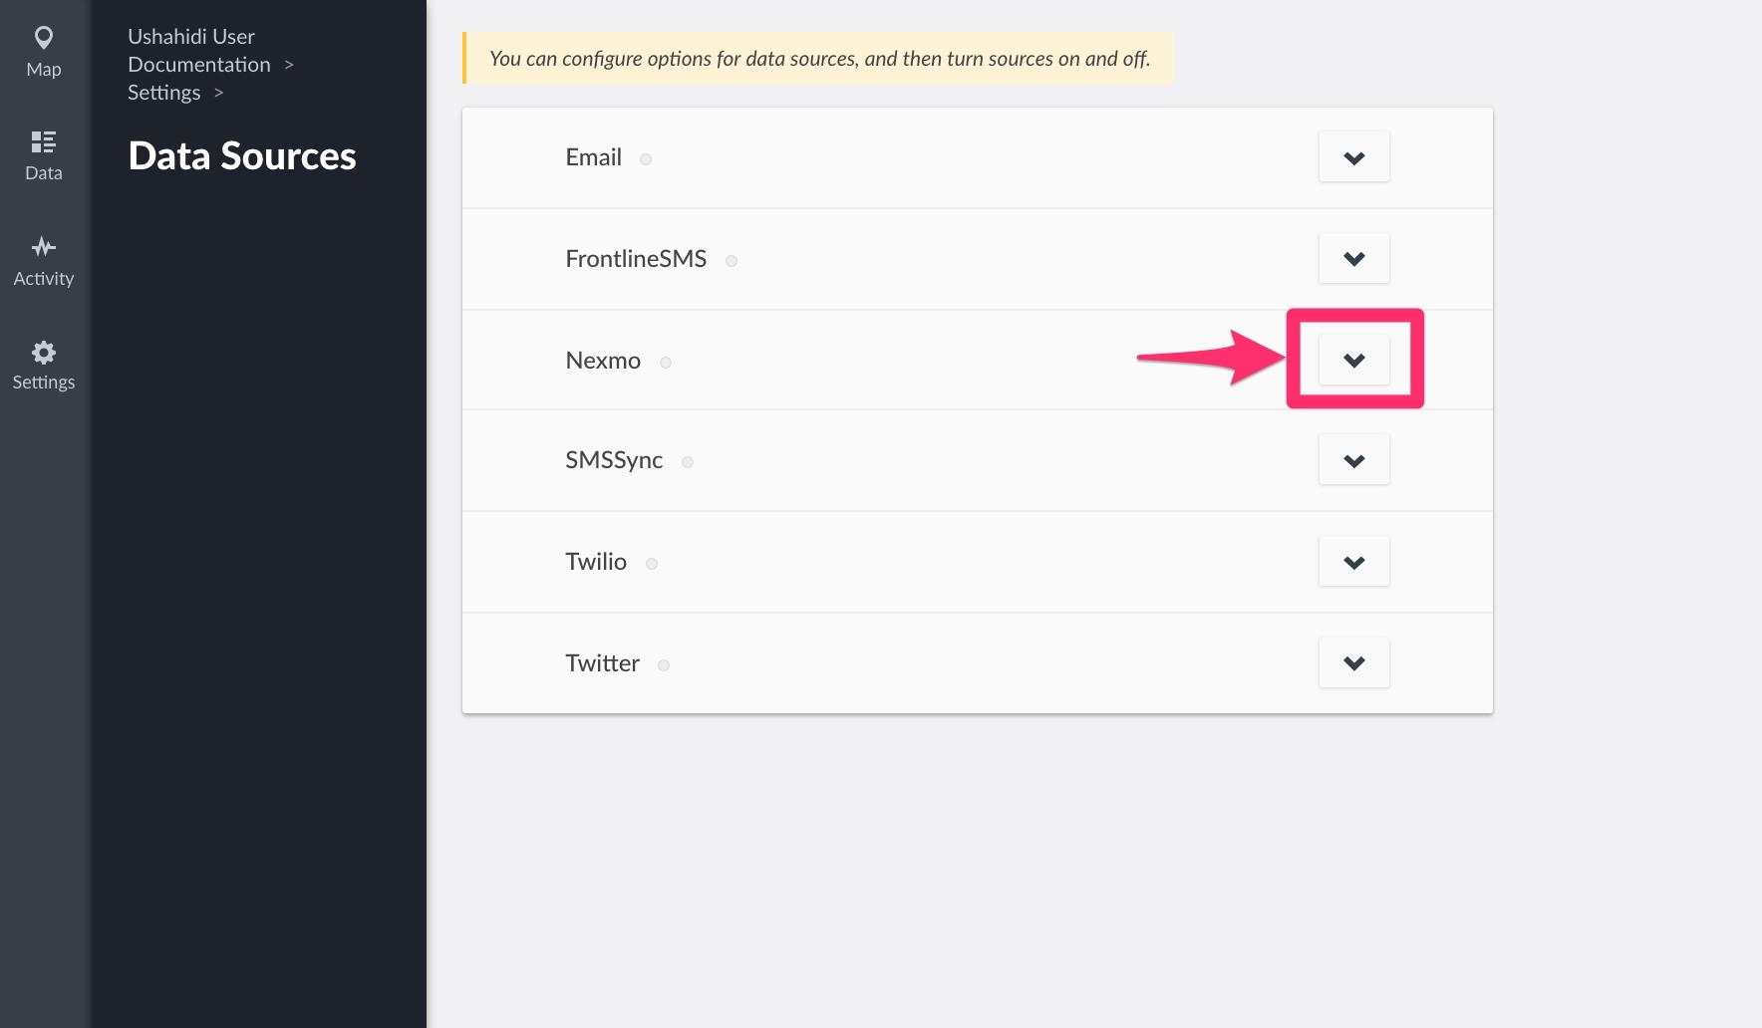Select the Nexmo source label
Image resolution: width=1762 pixels, height=1028 pixels.
coord(603,361)
